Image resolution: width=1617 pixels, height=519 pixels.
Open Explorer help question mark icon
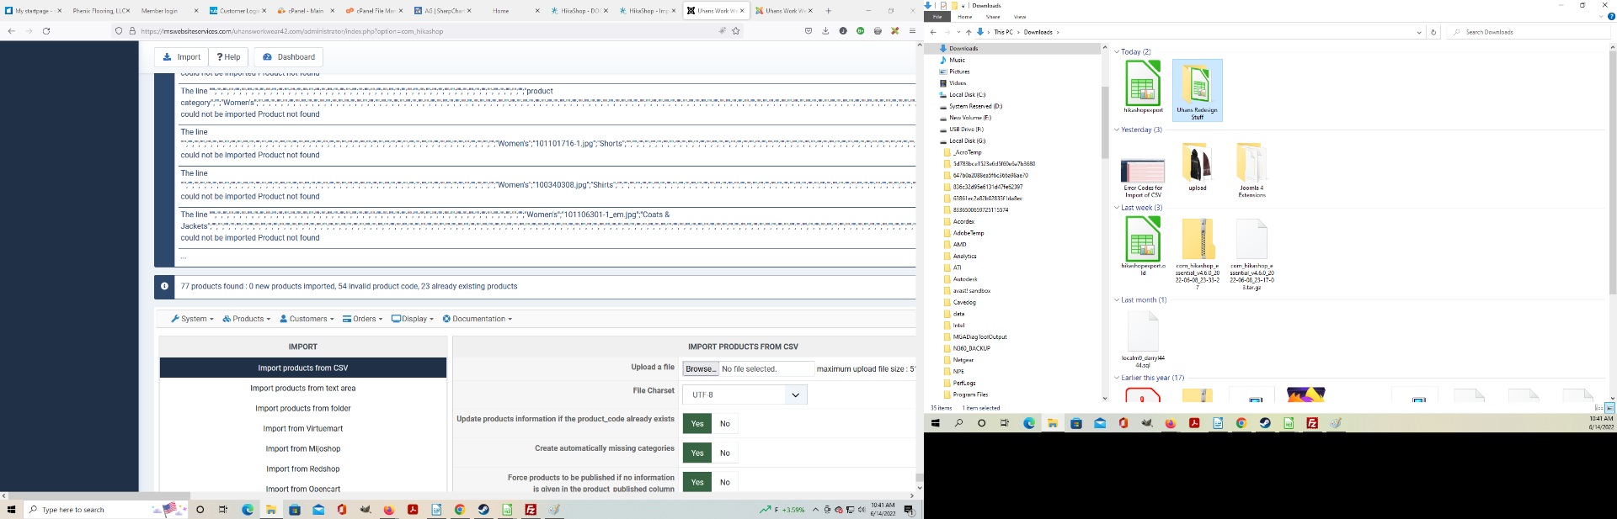(x=1611, y=16)
